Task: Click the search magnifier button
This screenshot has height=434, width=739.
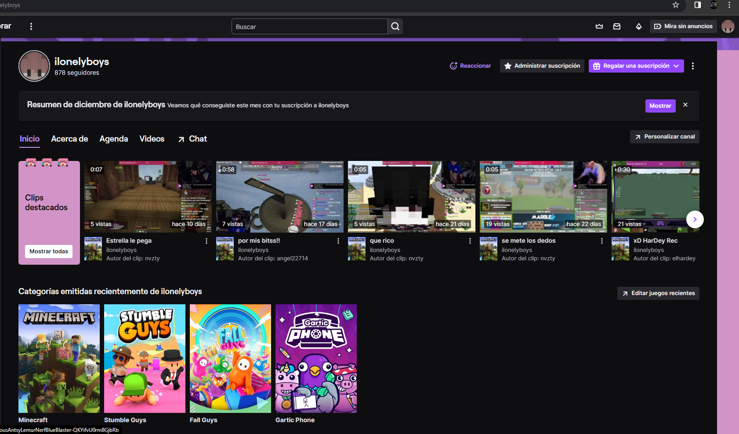Action: pos(395,26)
